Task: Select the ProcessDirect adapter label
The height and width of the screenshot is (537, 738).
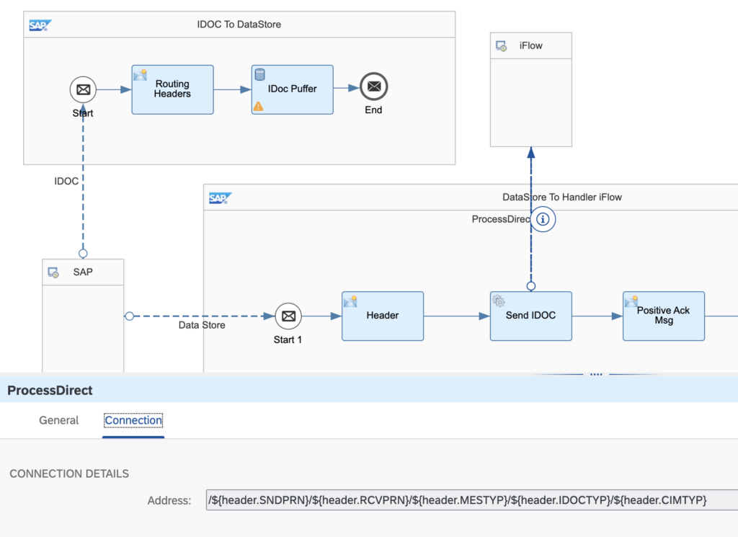Action: (501, 219)
